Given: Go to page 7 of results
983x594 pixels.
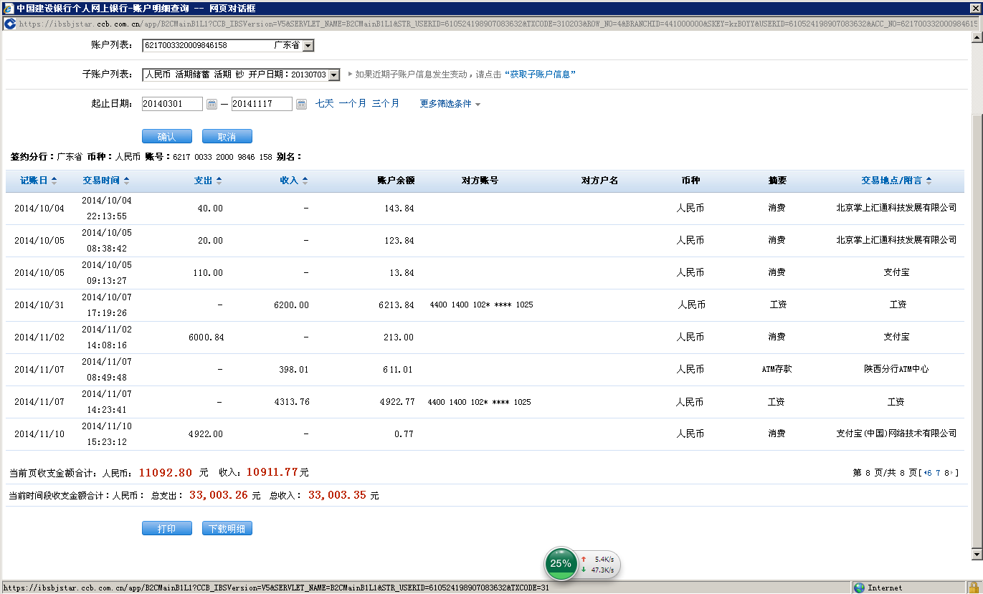Looking at the screenshot, I should [938, 473].
